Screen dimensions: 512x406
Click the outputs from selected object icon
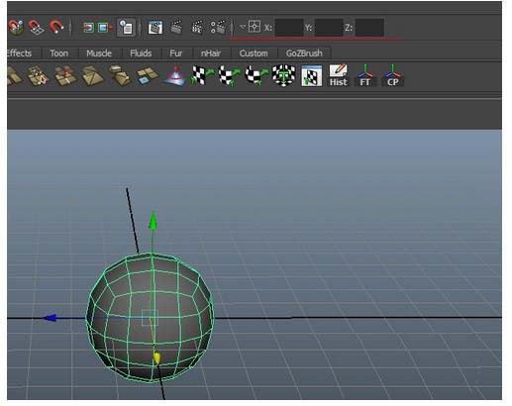pyautogui.click(x=105, y=28)
